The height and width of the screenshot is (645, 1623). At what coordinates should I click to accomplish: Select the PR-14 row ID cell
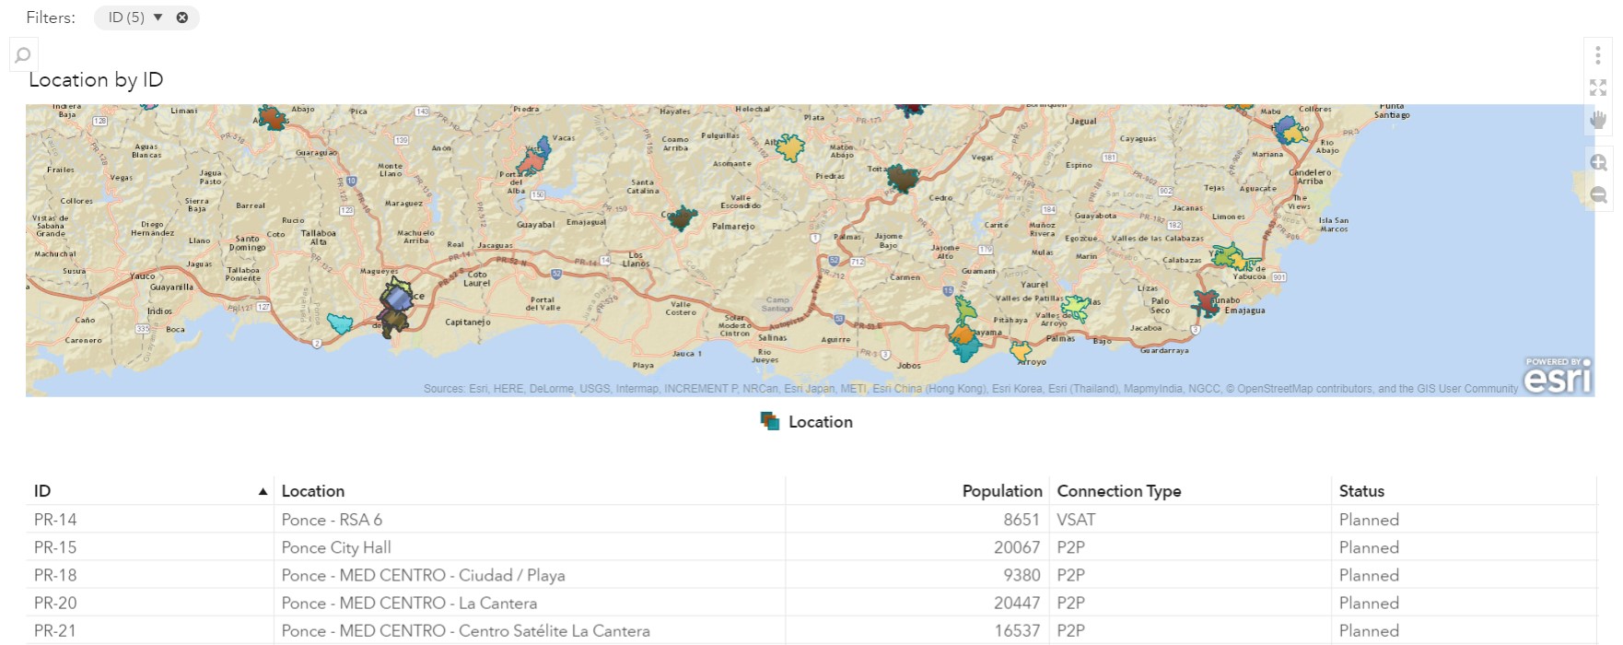(150, 520)
